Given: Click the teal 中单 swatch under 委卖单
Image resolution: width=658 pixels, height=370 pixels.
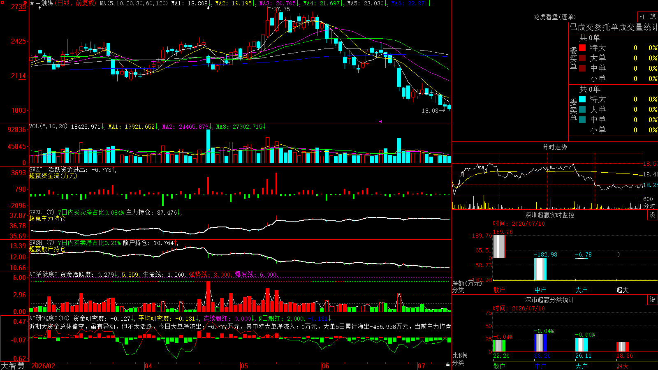Looking at the screenshot, I should pos(582,119).
